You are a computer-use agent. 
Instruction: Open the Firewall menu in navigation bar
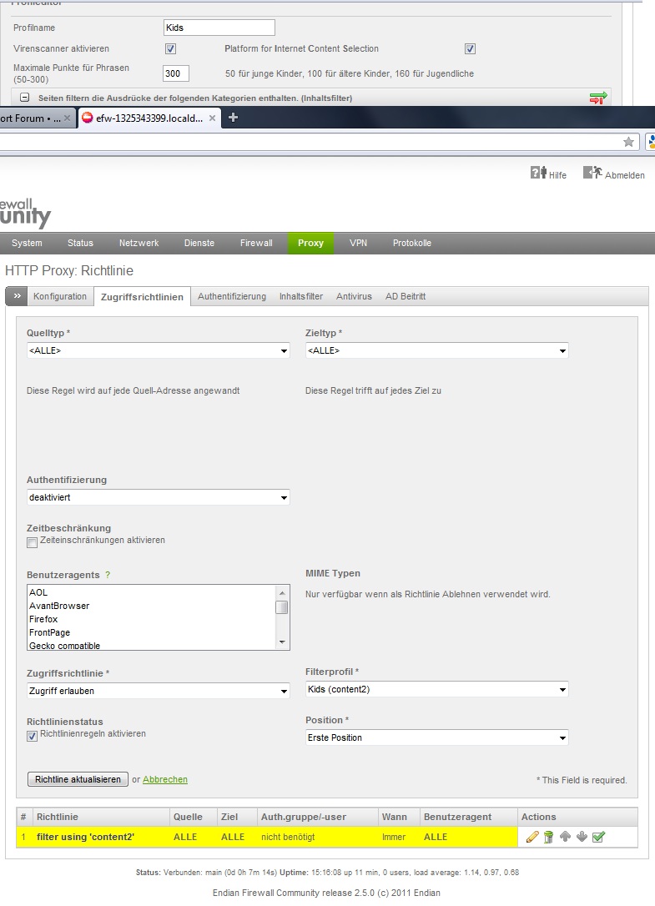point(256,243)
